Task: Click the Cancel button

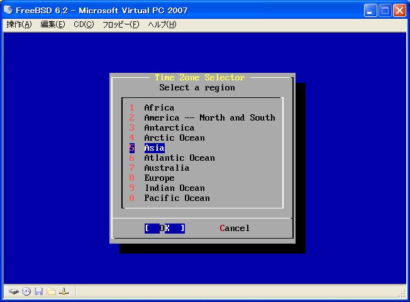Action: tap(235, 228)
